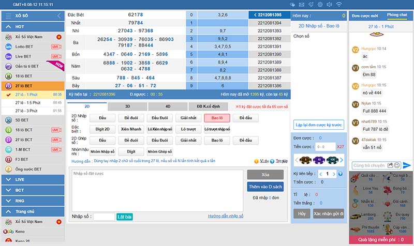Confirm with Xác nhận gửi đi button
The width and height of the screenshot is (414, 246).
click(329, 213)
